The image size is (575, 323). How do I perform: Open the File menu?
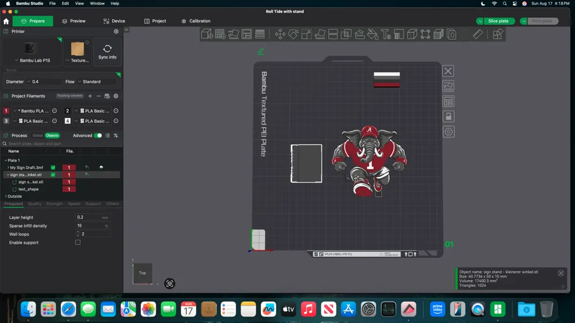[52, 3]
